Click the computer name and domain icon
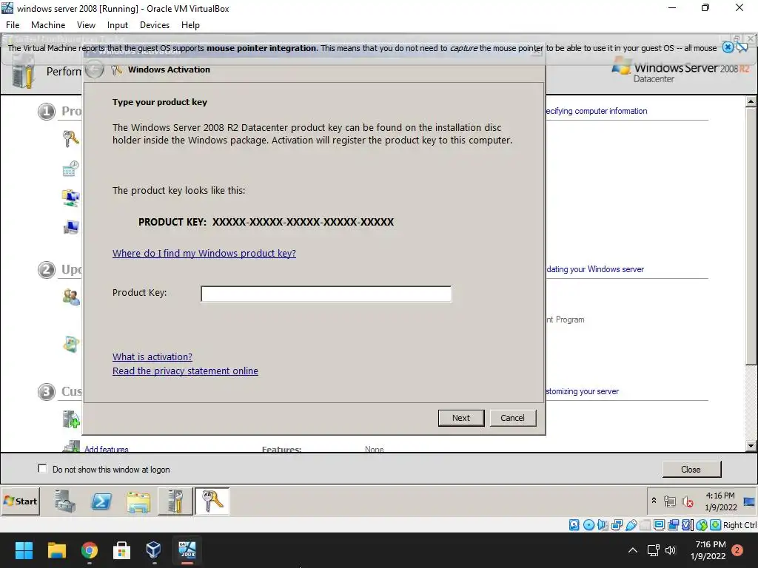 71,227
